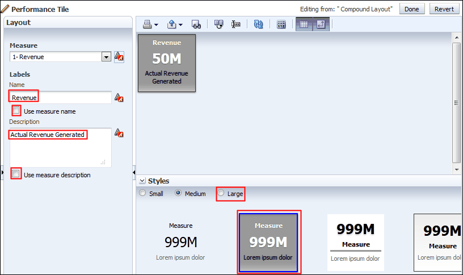Click the refresh results toolbar icon
The image size is (463, 275).
click(x=258, y=24)
